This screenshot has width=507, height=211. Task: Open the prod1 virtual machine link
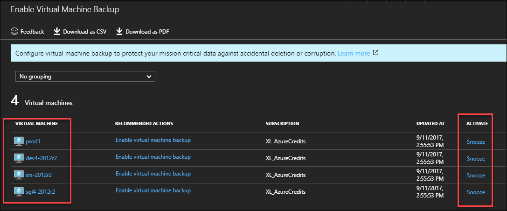pos(32,141)
